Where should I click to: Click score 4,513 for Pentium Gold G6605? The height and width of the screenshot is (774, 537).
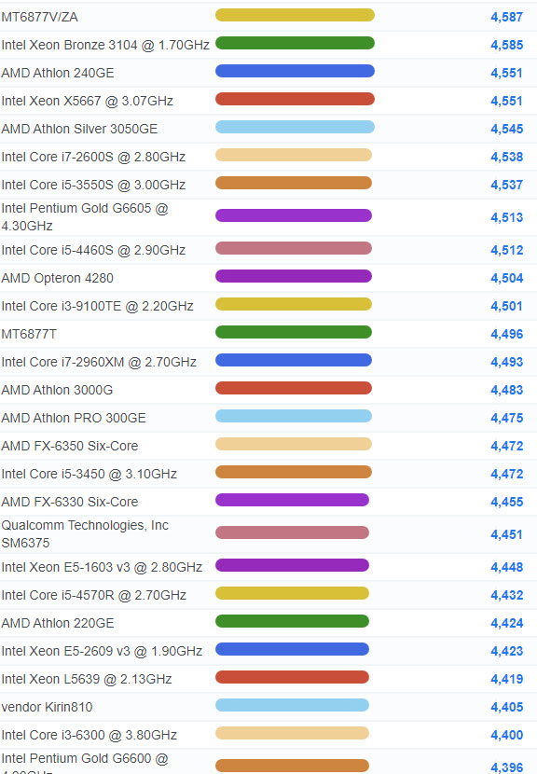pyautogui.click(x=506, y=217)
